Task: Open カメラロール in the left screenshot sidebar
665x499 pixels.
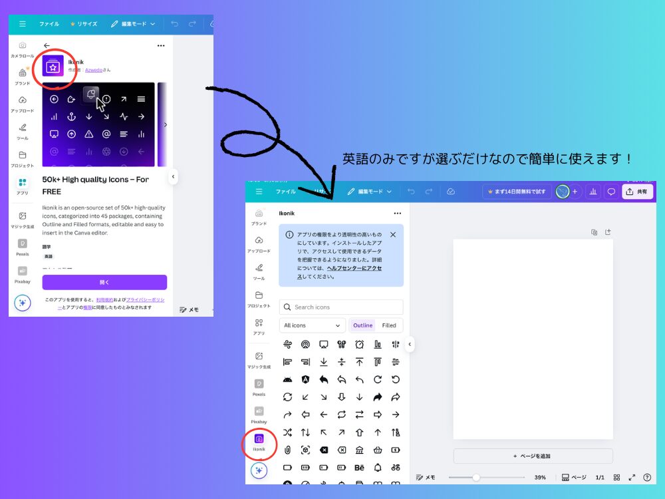Action: [x=23, y=49]
